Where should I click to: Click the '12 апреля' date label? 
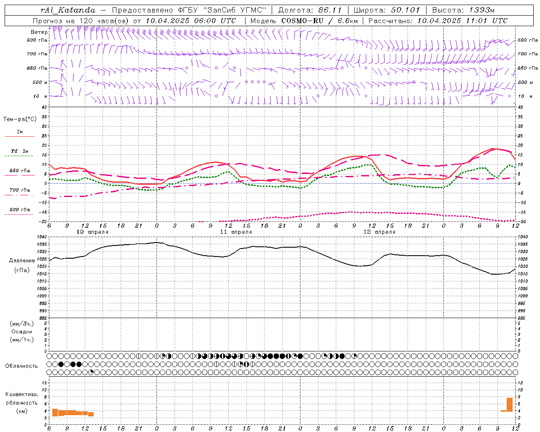tap(379, 232)
